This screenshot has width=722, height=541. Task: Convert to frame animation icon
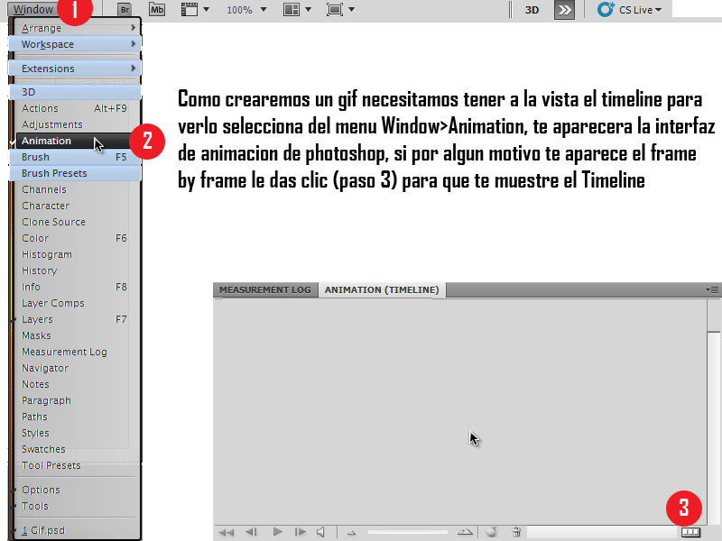[690, 532]
